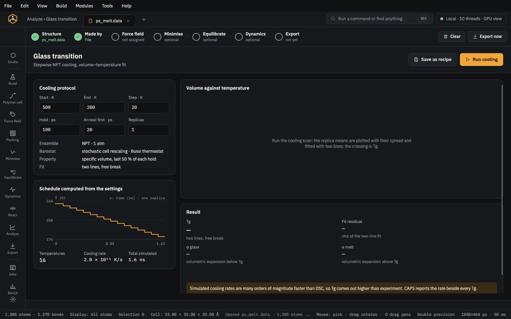Image resolution: width=511 pixels, height=319 pixels.
Task: Open settings gear at sidebar bottom
Action: [x=13, y=300]
